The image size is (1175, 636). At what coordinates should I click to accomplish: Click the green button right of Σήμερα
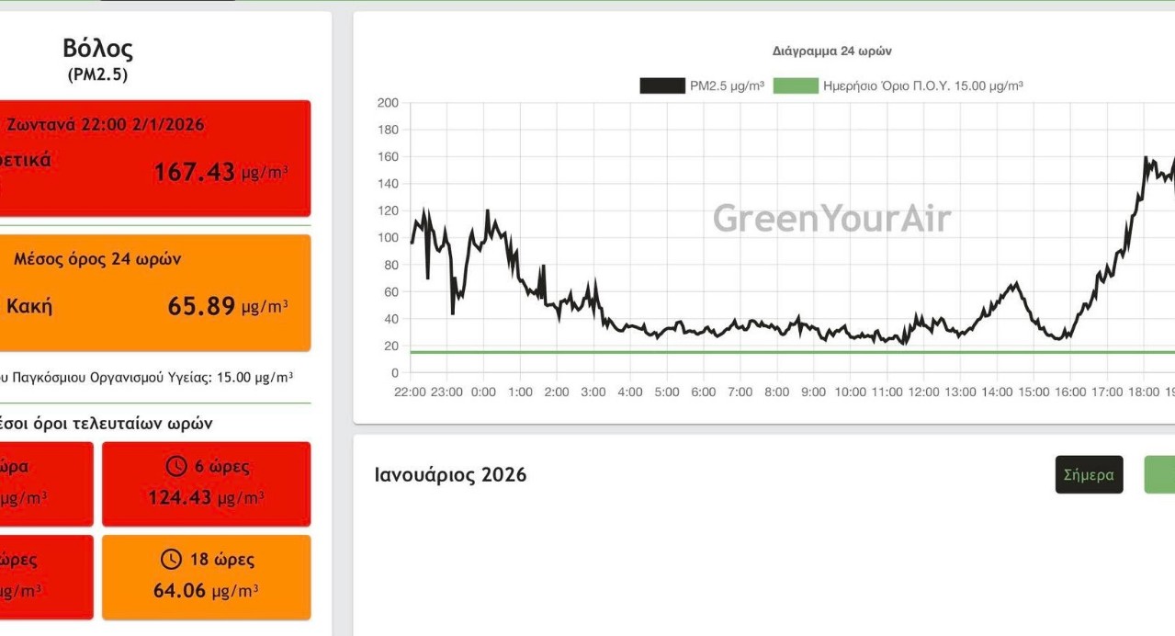pos(1159,474)
